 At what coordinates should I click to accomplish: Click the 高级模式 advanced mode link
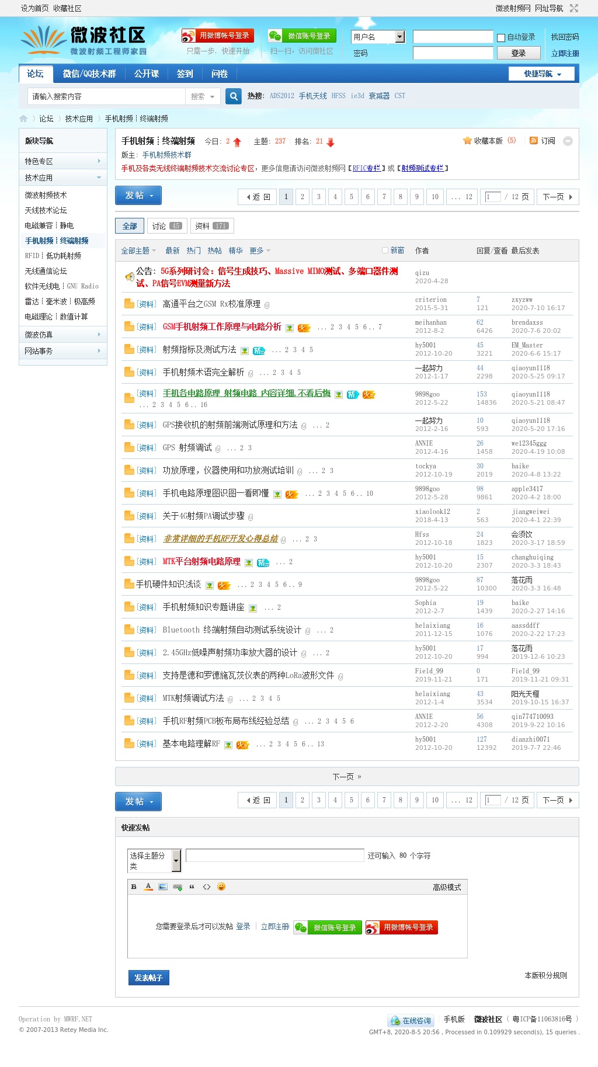(447, 887)
